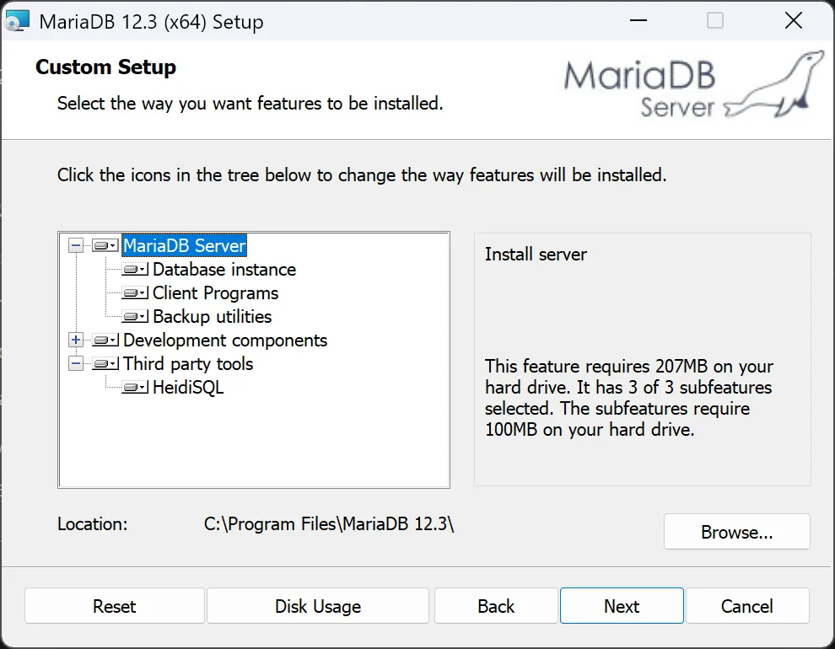Select the Backup utilities tree label

[x=212, y=317]
